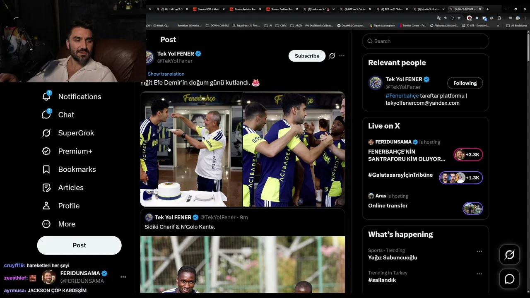Click the translate page icon in address bar

pyautogui.click(x=439, y=18)
